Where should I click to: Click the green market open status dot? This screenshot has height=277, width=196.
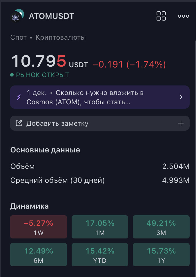click(12, 75)
